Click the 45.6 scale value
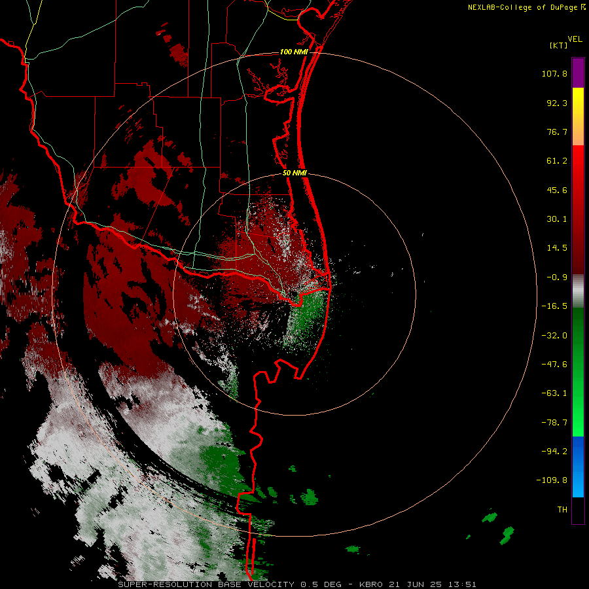The height and width of the screenshot is (589, 589). pos(557,190)
